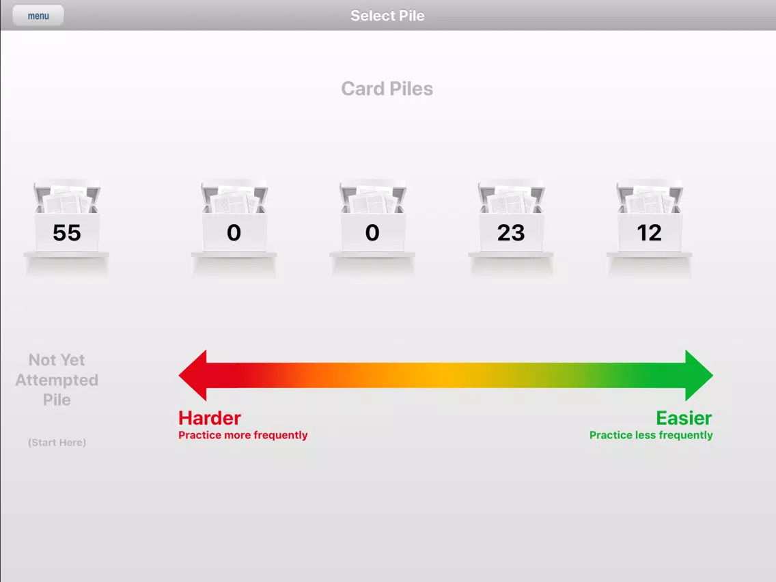Click the 'Not Yet Attempted Pile' label
The image size is (776, 582).
pyautogui.click(x=57, y=380)
